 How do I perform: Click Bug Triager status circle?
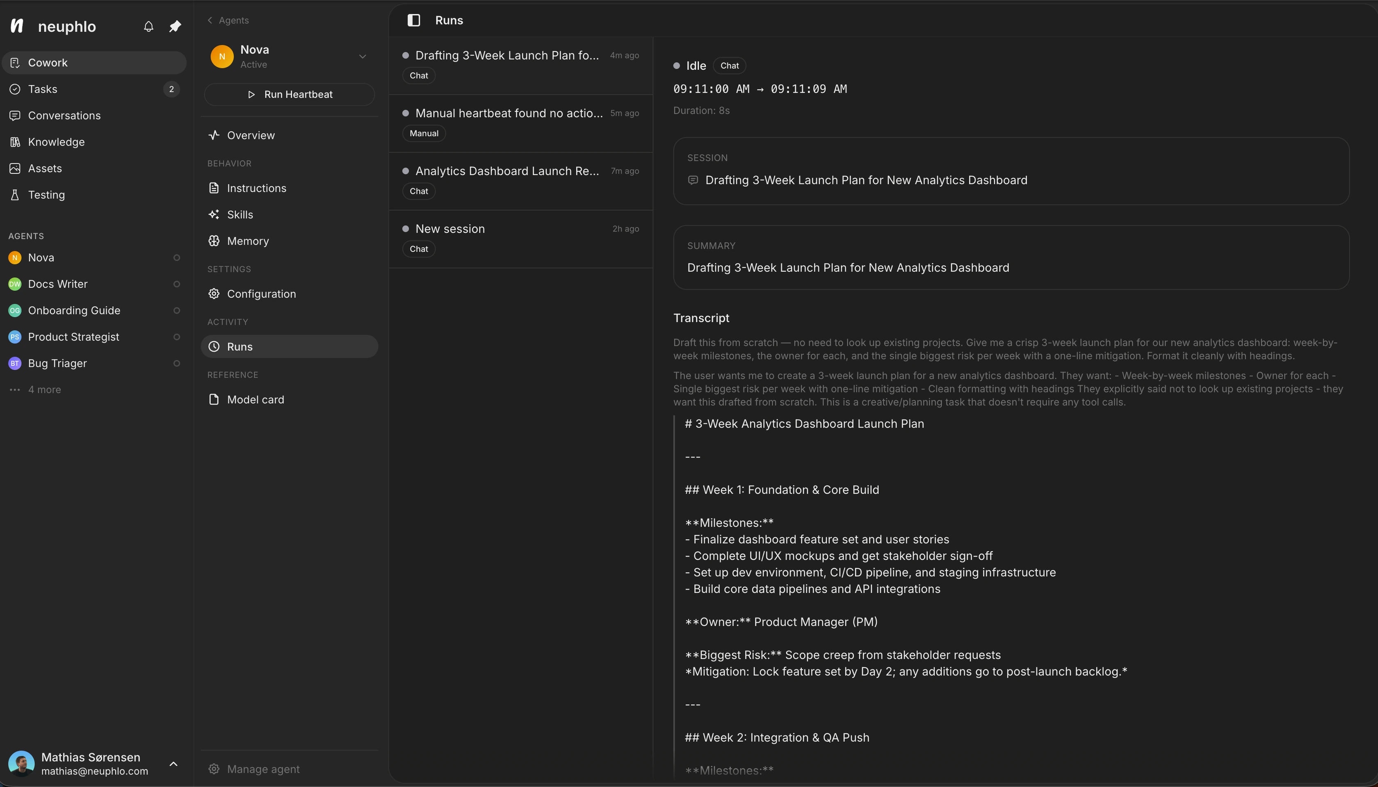pos(176,364)
